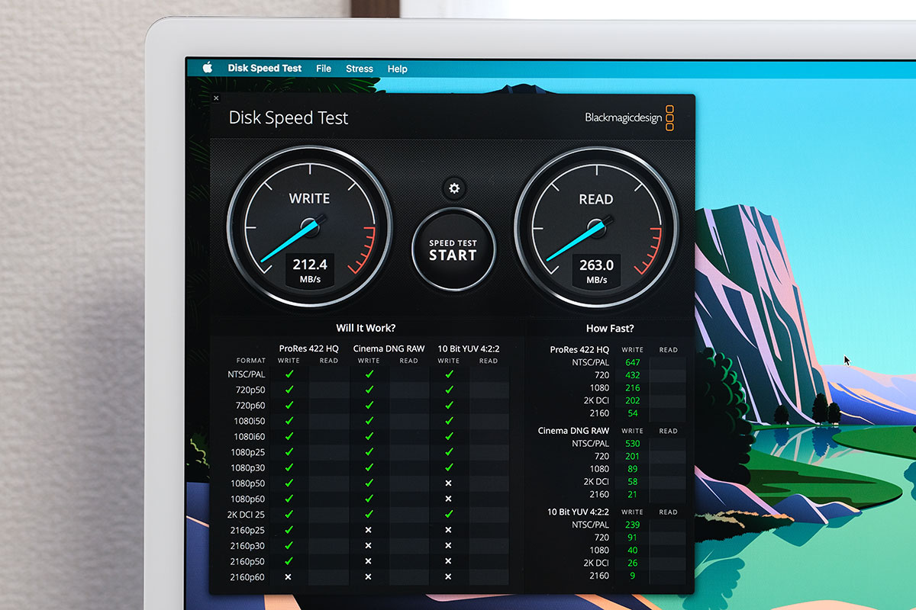916x610 pixels.
Task: Click the Cinema DNG RAW checkmark for 1080p60
Action: point(369,499)
